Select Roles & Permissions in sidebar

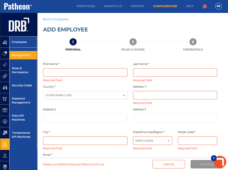[20, 70]
